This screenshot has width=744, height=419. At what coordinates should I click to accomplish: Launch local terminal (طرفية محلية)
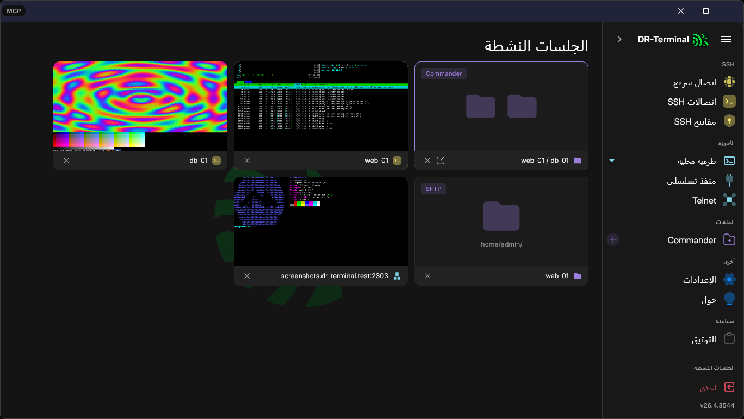(x=706, y=161)
